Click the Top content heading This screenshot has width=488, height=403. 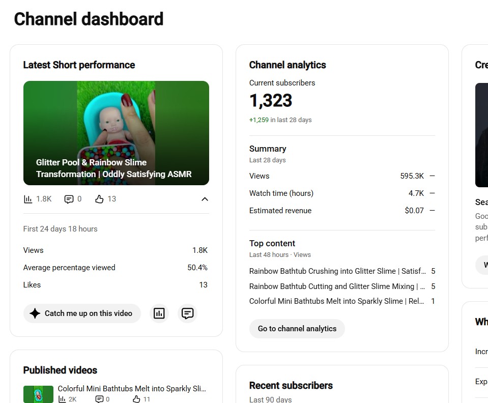[x=272, y=243]
